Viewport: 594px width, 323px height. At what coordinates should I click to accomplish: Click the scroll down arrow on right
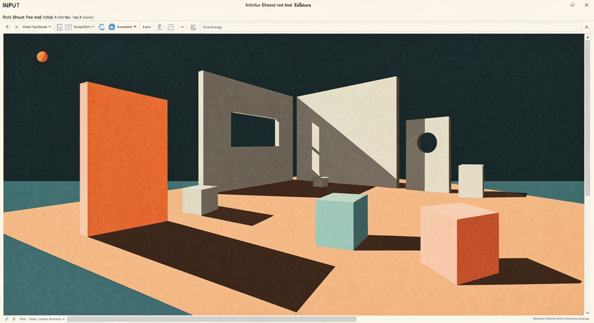tap(588, 313)
